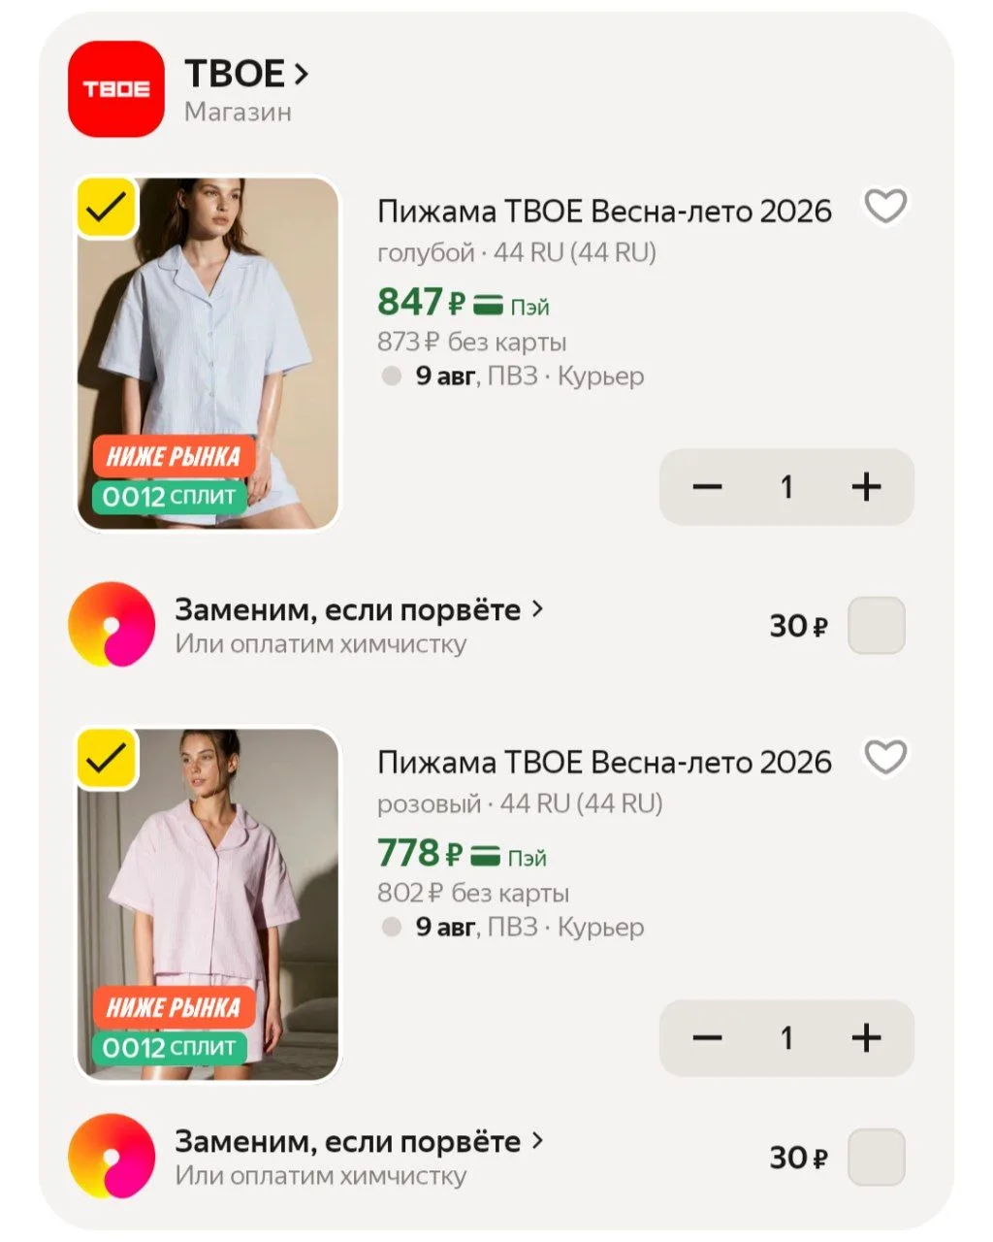The image size is (993, 1242).
Task: Open first "Заменим, если порвёте" details
Action: pyautogui.click(x=359, y=610)
